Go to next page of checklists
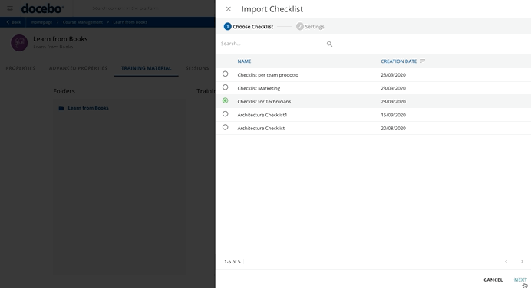The width and height of the screenshot is (531, 288). [x=522, y=262]
